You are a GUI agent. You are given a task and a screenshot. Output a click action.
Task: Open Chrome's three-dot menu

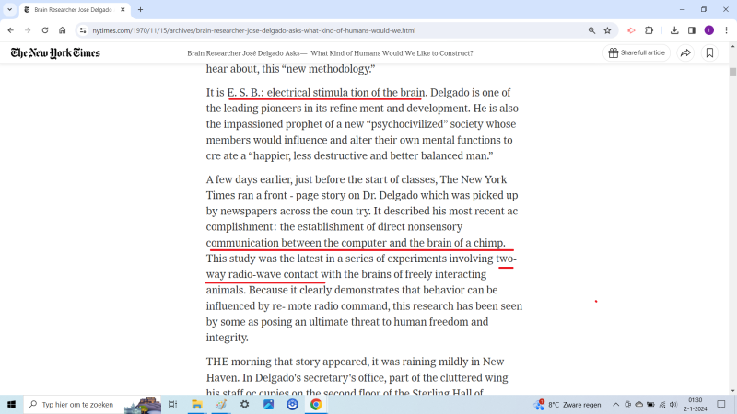point(726,30)
